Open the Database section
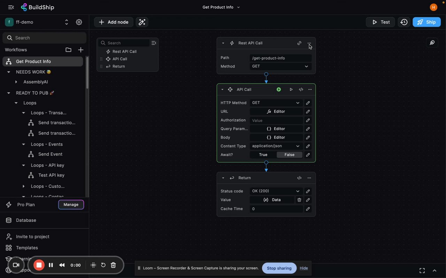The image size is (446, 278). click(26, 220)
